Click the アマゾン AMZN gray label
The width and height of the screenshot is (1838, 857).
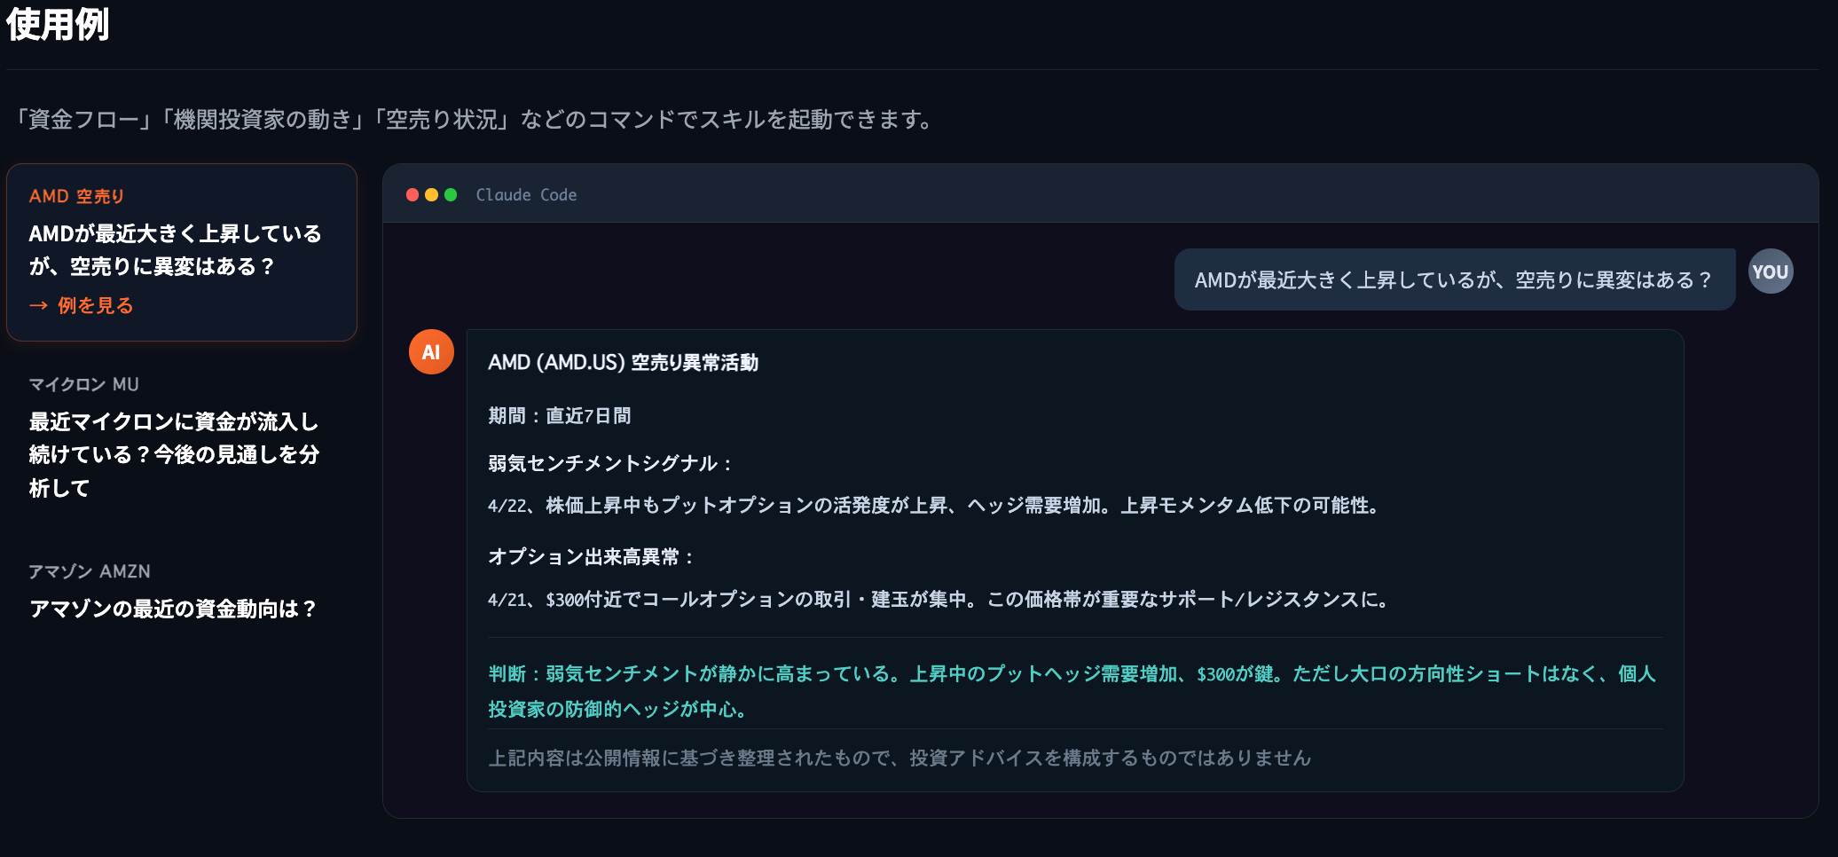[90, 571]
